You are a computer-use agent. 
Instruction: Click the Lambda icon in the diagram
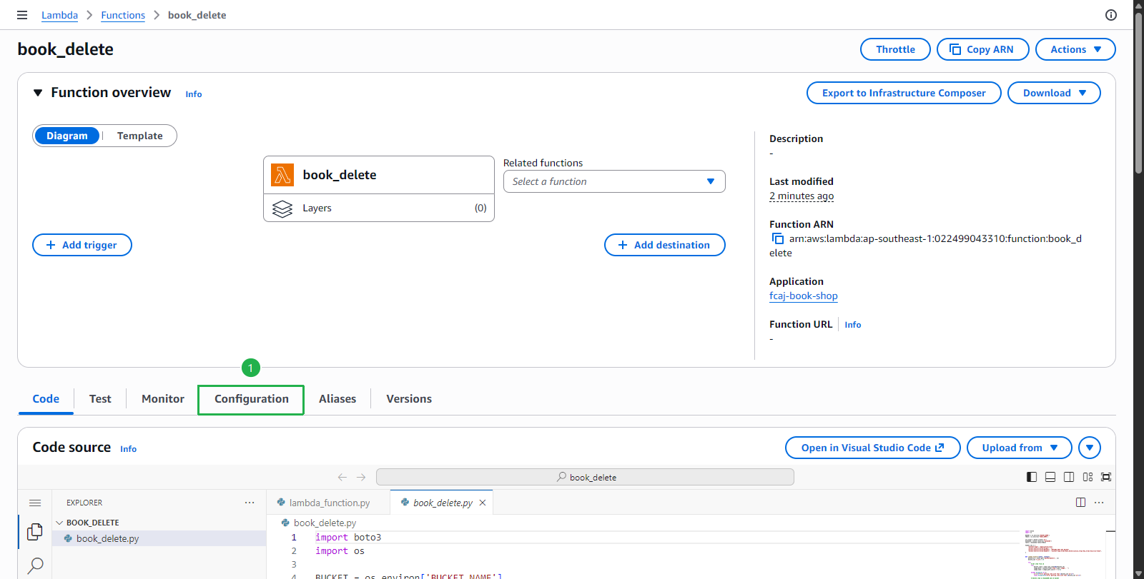click(282, 175)
